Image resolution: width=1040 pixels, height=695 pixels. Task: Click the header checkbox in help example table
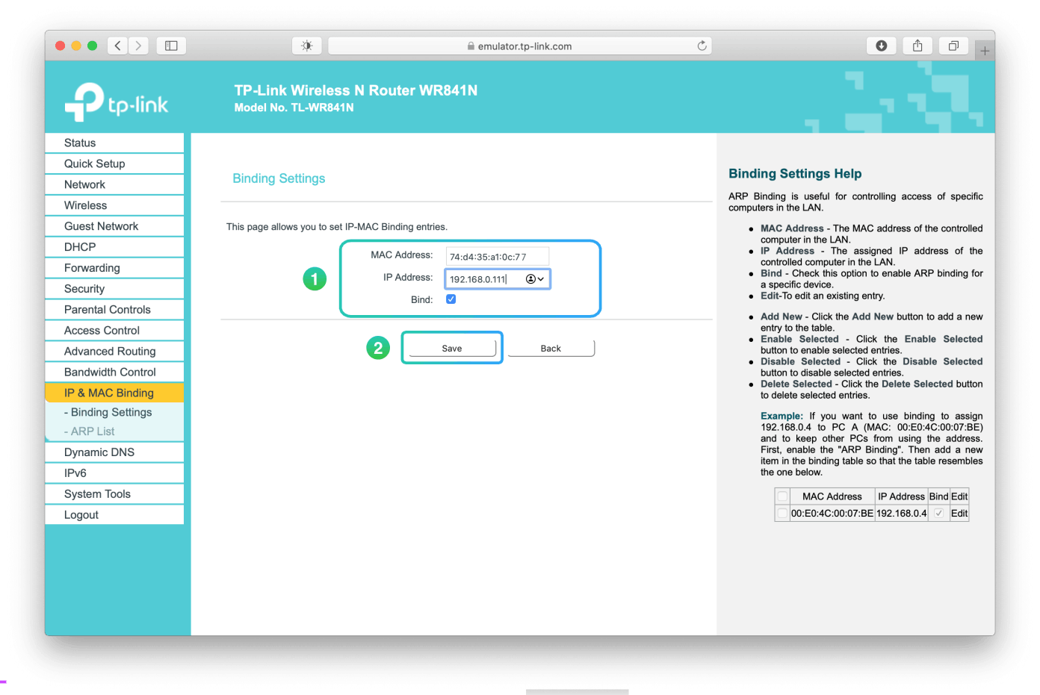[x=782, y=496]
